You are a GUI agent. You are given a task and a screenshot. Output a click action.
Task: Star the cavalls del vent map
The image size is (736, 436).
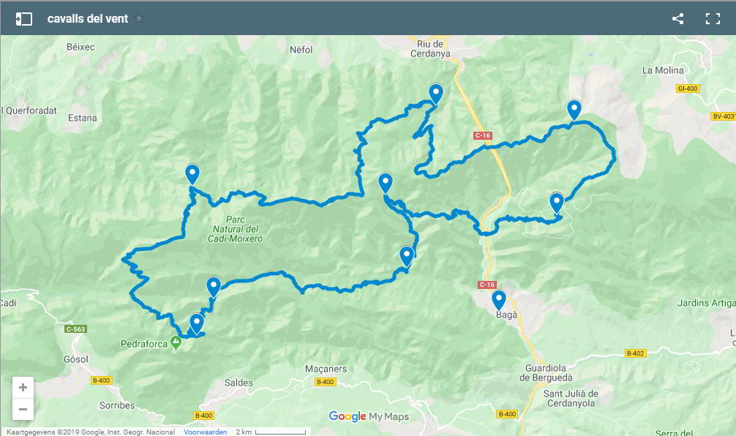(139, 18)
